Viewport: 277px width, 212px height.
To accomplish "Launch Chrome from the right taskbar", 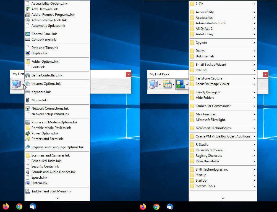I will [x=156, y=206].
